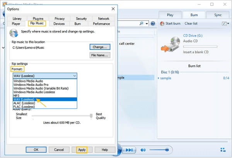Viewport: 232px width, 158px height.
Task: Click the Change... button
Action: pyautogui.click(x=100, y=47)
